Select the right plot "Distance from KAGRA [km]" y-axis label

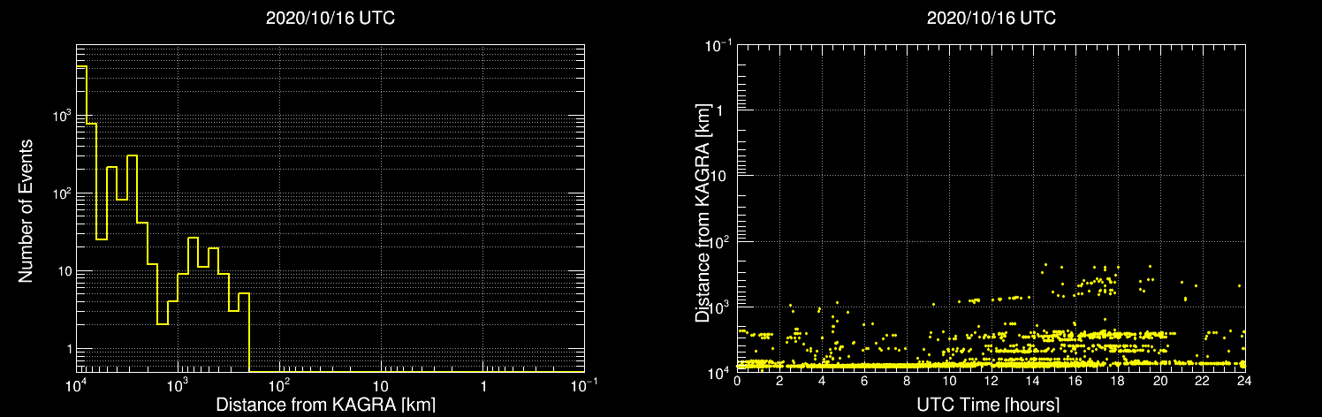click(x=703, y=215)
